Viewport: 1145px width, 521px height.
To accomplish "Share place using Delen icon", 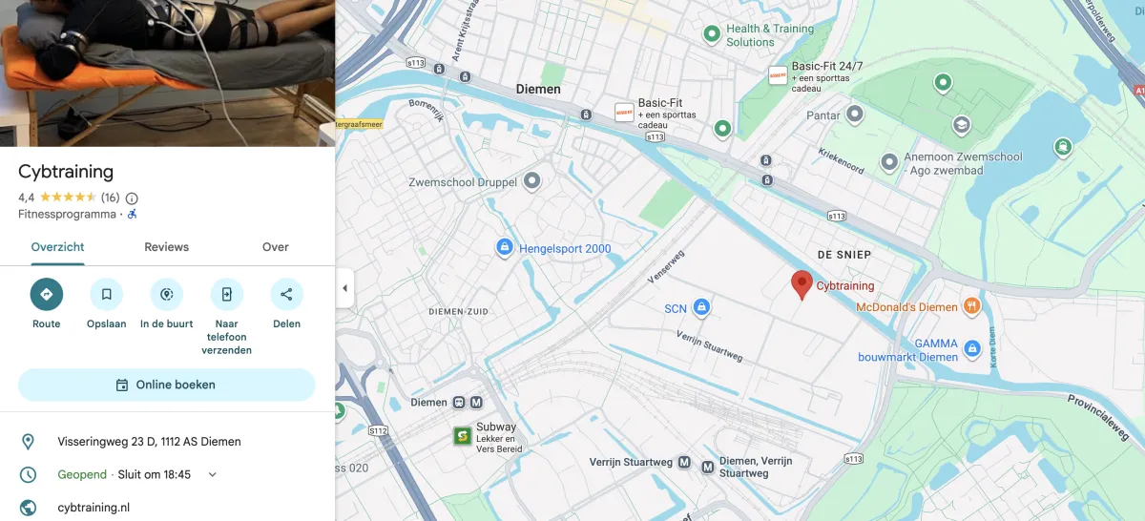I will pyautogui.click(x=287, y=294).
